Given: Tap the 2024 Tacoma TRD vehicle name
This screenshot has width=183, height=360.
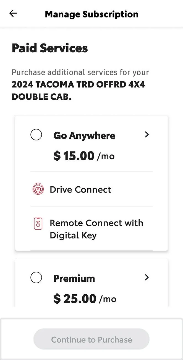Looking at the screenshot, I should pos(78,91).
